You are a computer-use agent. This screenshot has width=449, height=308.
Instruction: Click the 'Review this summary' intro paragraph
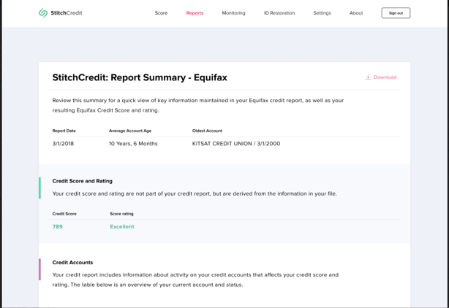pyautogui.click(x=198, y=105)
